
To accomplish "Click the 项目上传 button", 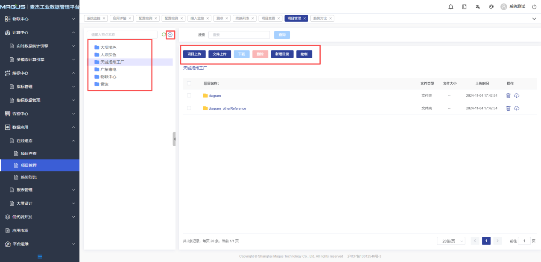I will point(194,54).
